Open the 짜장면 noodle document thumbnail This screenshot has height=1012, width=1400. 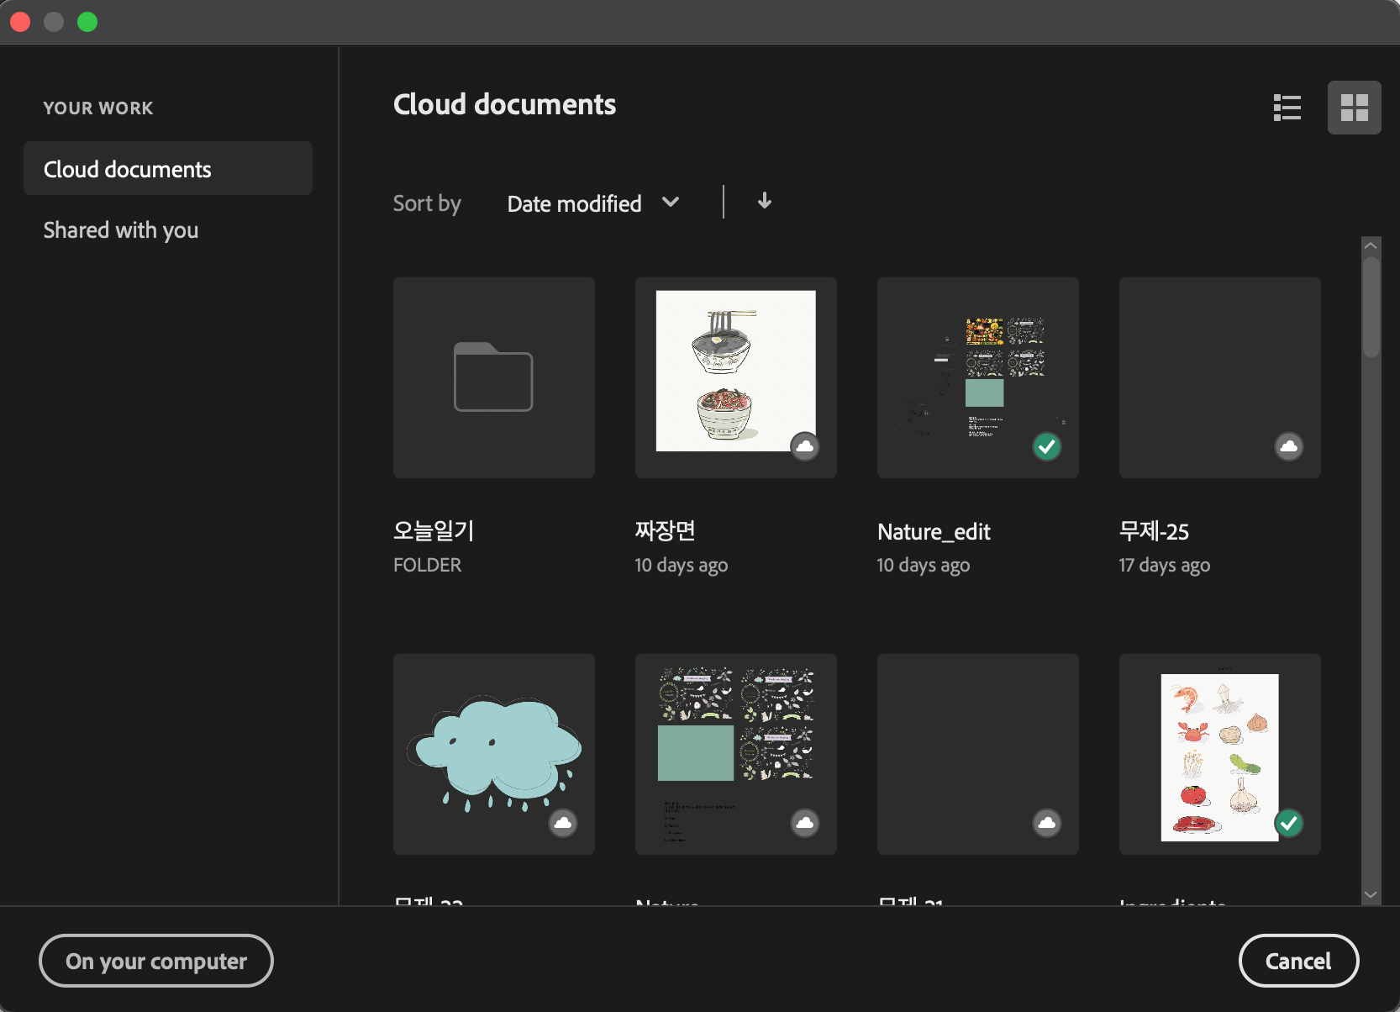tap(736, 377)
